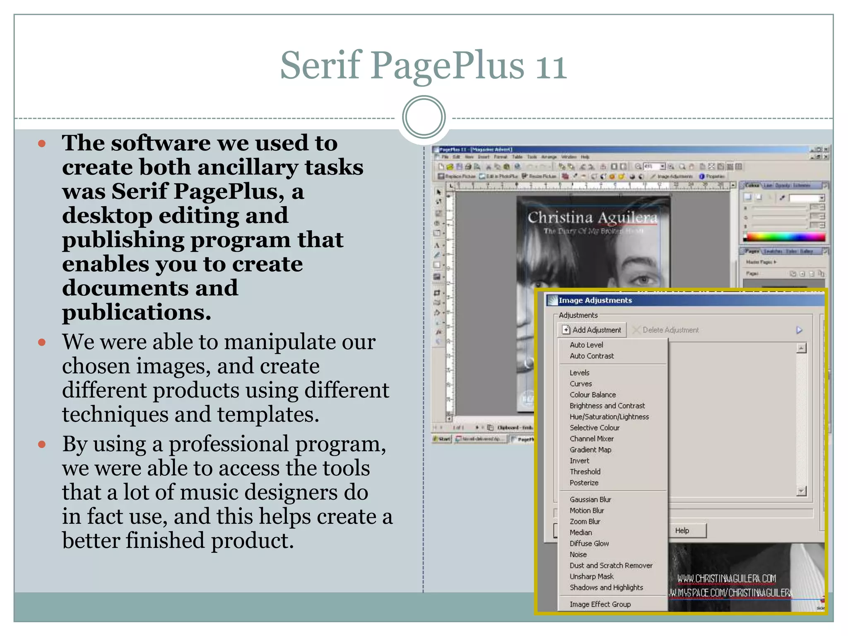Viewport: 848px width, 636px height.
Task: Click the adjustments list scroll-down arrow
Action: [802, 491]
